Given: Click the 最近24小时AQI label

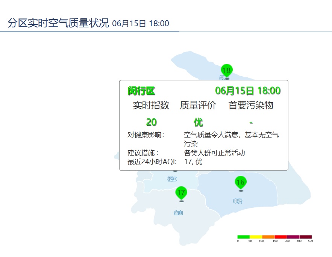Looking at the screenshot, I should tap(152, 162).
